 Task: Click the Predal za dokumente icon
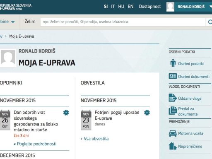click(173, 111)
